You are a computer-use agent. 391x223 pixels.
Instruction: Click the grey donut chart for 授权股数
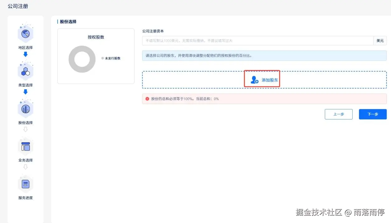pos(82,59)
